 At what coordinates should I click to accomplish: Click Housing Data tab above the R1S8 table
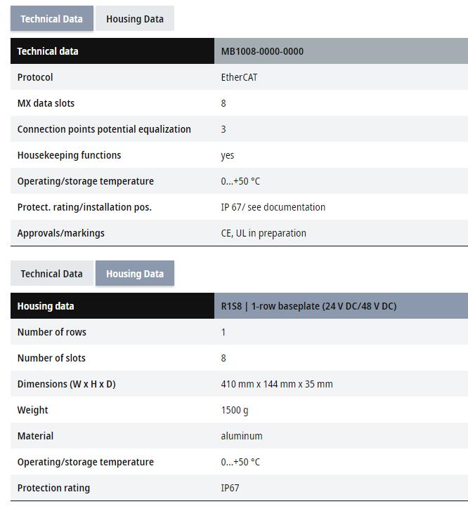[x=134, y=274]
